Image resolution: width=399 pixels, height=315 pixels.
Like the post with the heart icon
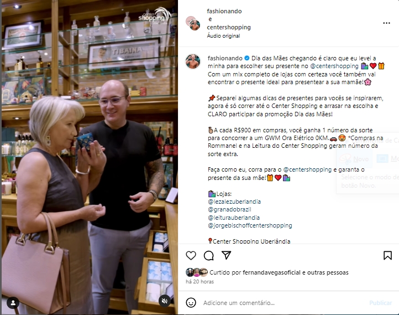(x=191, y=255)
